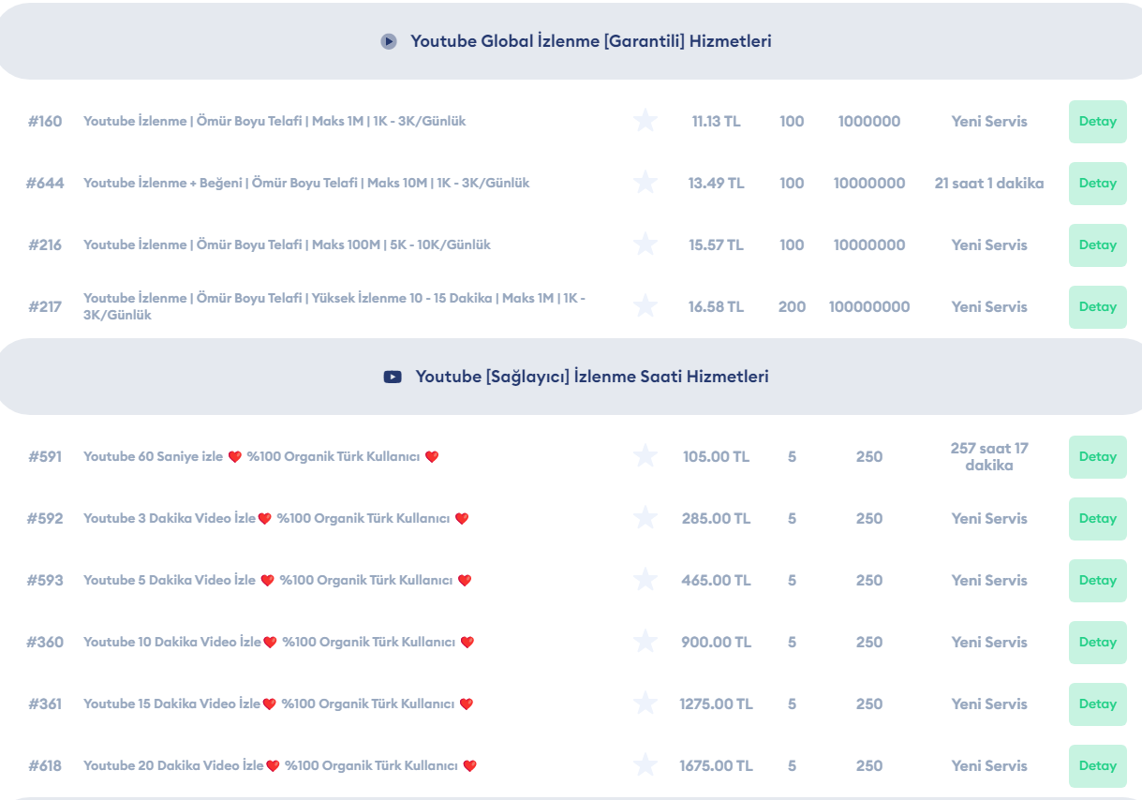This screenshot has width=1142, height=800.
Task: Open Detay for #591 60 Saniye izle
Action: tap(1097, 457)
